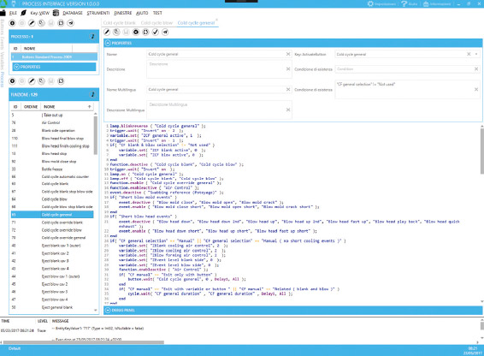Open the DATABASE menu
The image size is (484, 356).
tap(73, 13)
